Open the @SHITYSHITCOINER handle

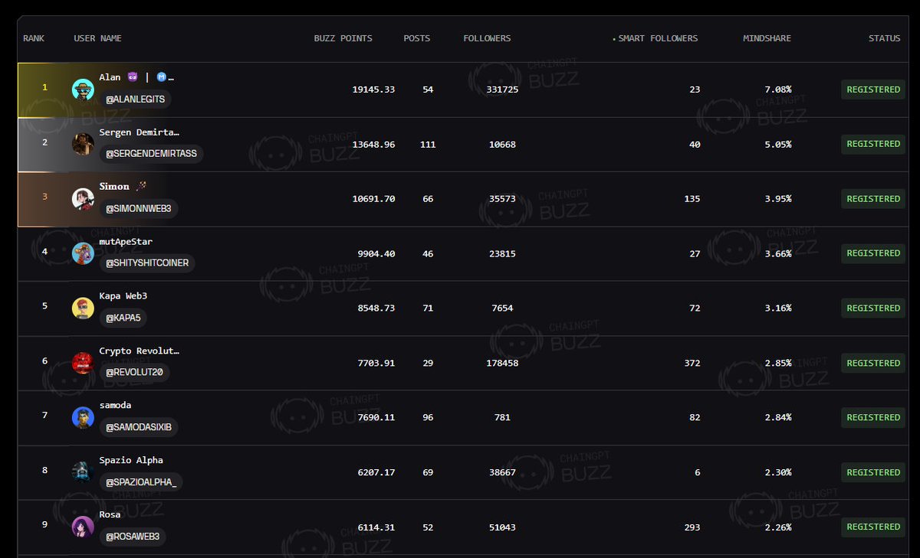pos(147,263)
